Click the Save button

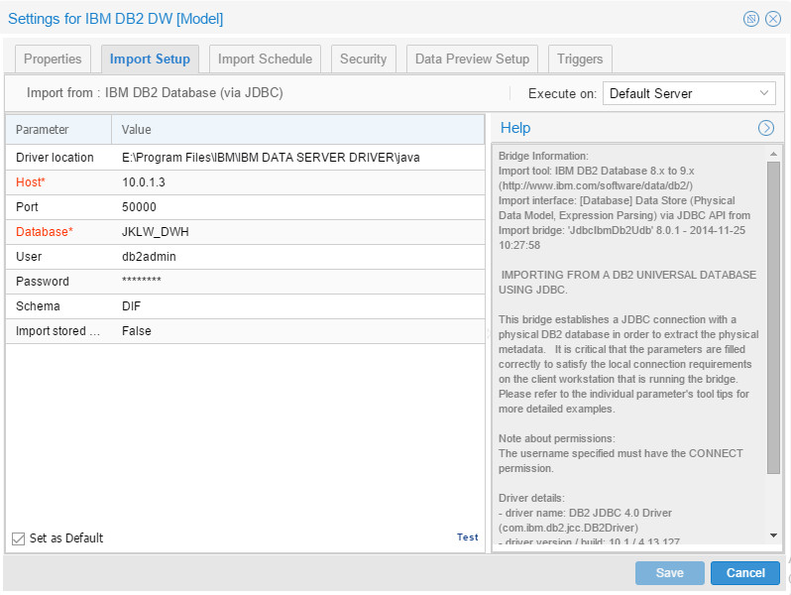pos(669,573)
